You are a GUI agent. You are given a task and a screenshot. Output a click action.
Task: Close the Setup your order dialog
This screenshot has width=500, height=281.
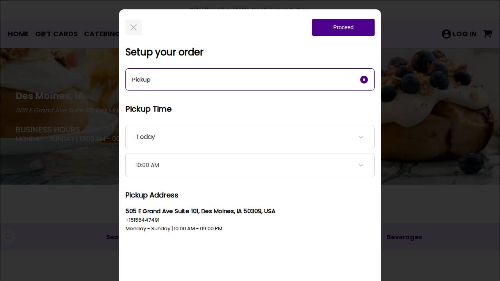pos(134,27)
